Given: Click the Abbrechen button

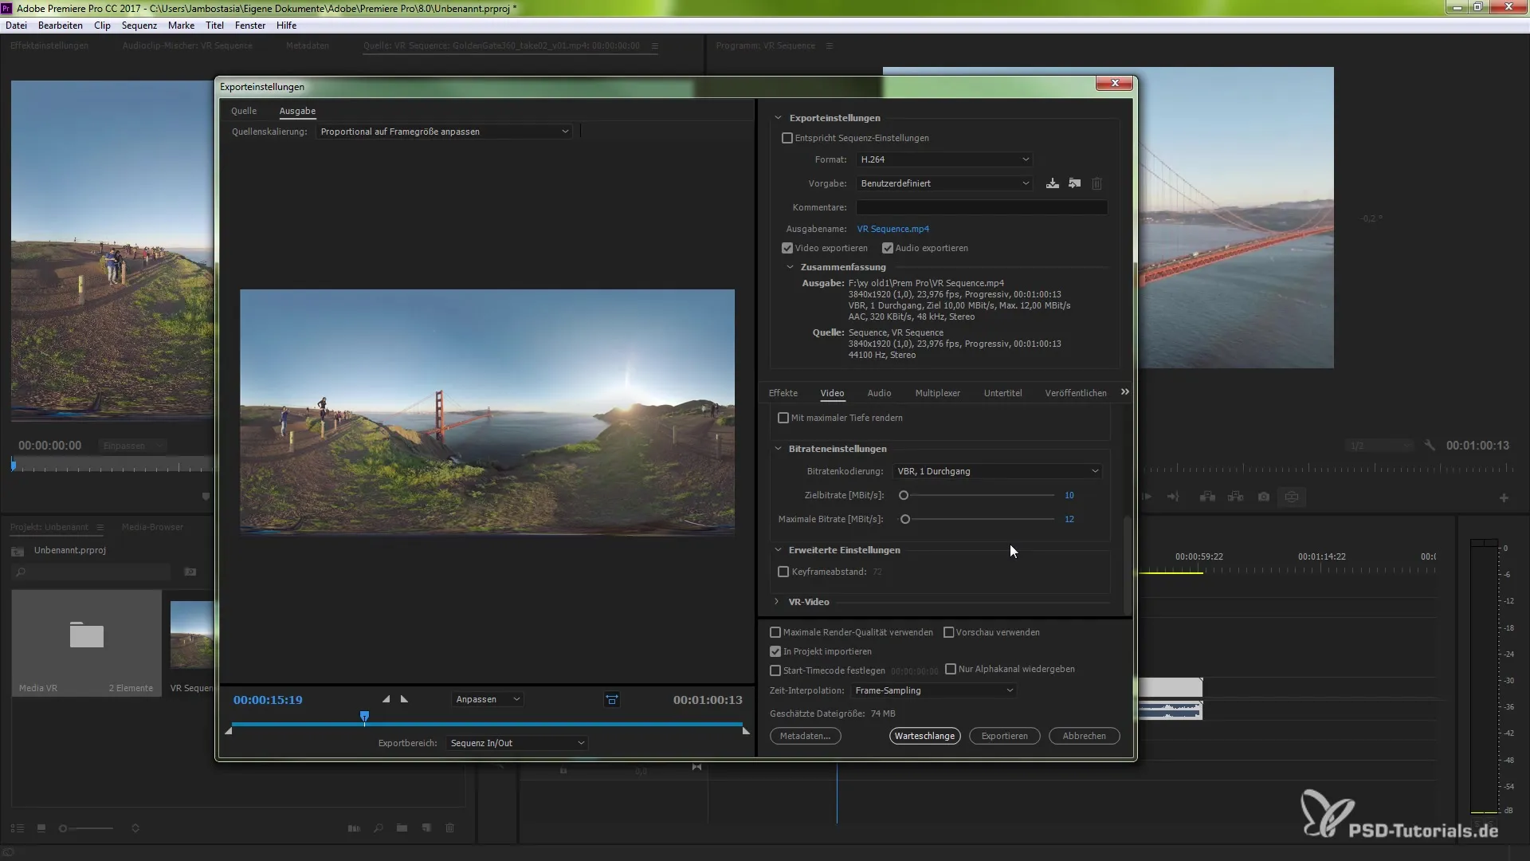Looking at the screenshot, I should (1084, 736).
